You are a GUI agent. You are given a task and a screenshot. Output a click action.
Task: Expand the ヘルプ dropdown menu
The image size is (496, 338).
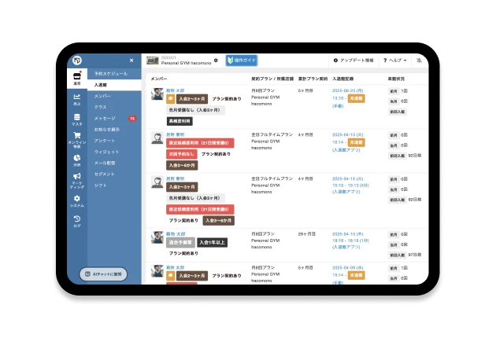(394, 61)
